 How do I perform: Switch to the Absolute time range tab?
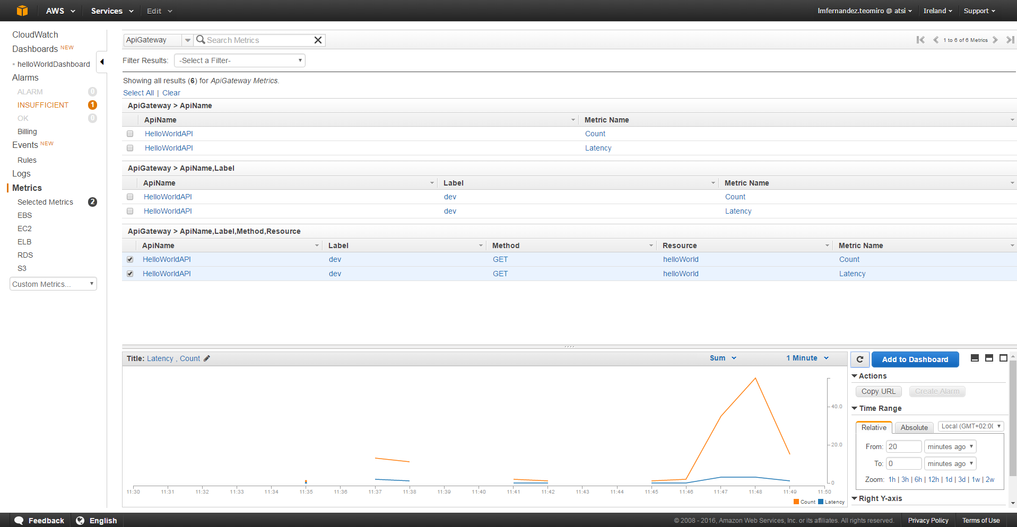click(x=914, y=427)
